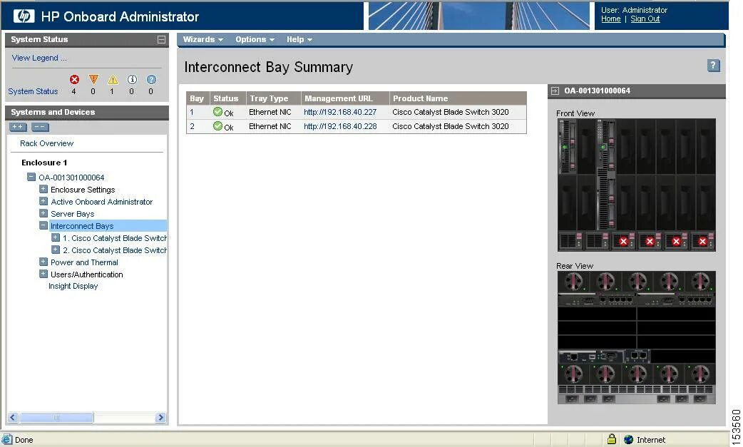Go to Home link
This screenshot has width=743, height=447.
click(x=611, y=19)
